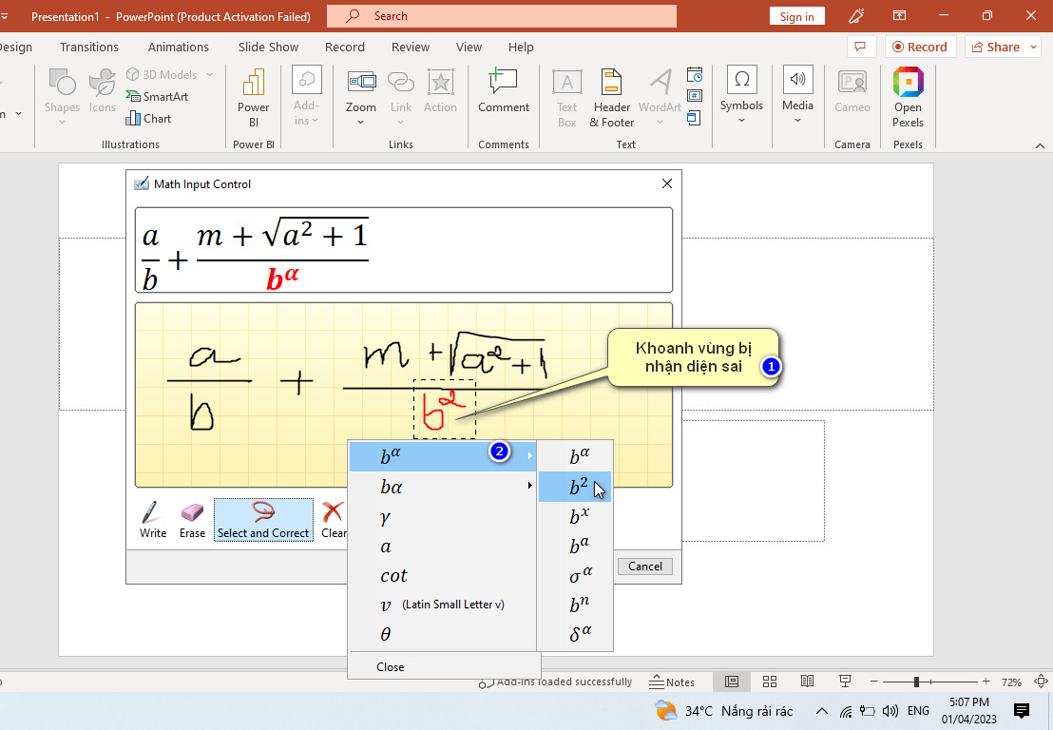Choose the Erase tool in Math Input

click(192, 520)
